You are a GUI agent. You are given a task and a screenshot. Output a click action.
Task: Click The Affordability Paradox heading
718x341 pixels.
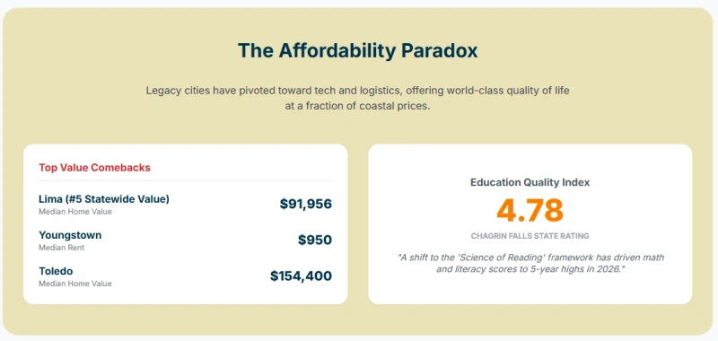pyautogui.click(x=357, y=50)
